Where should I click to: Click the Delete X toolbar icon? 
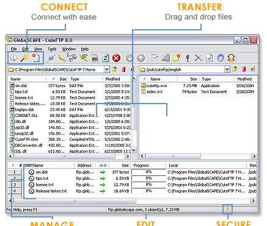[198, 58]
